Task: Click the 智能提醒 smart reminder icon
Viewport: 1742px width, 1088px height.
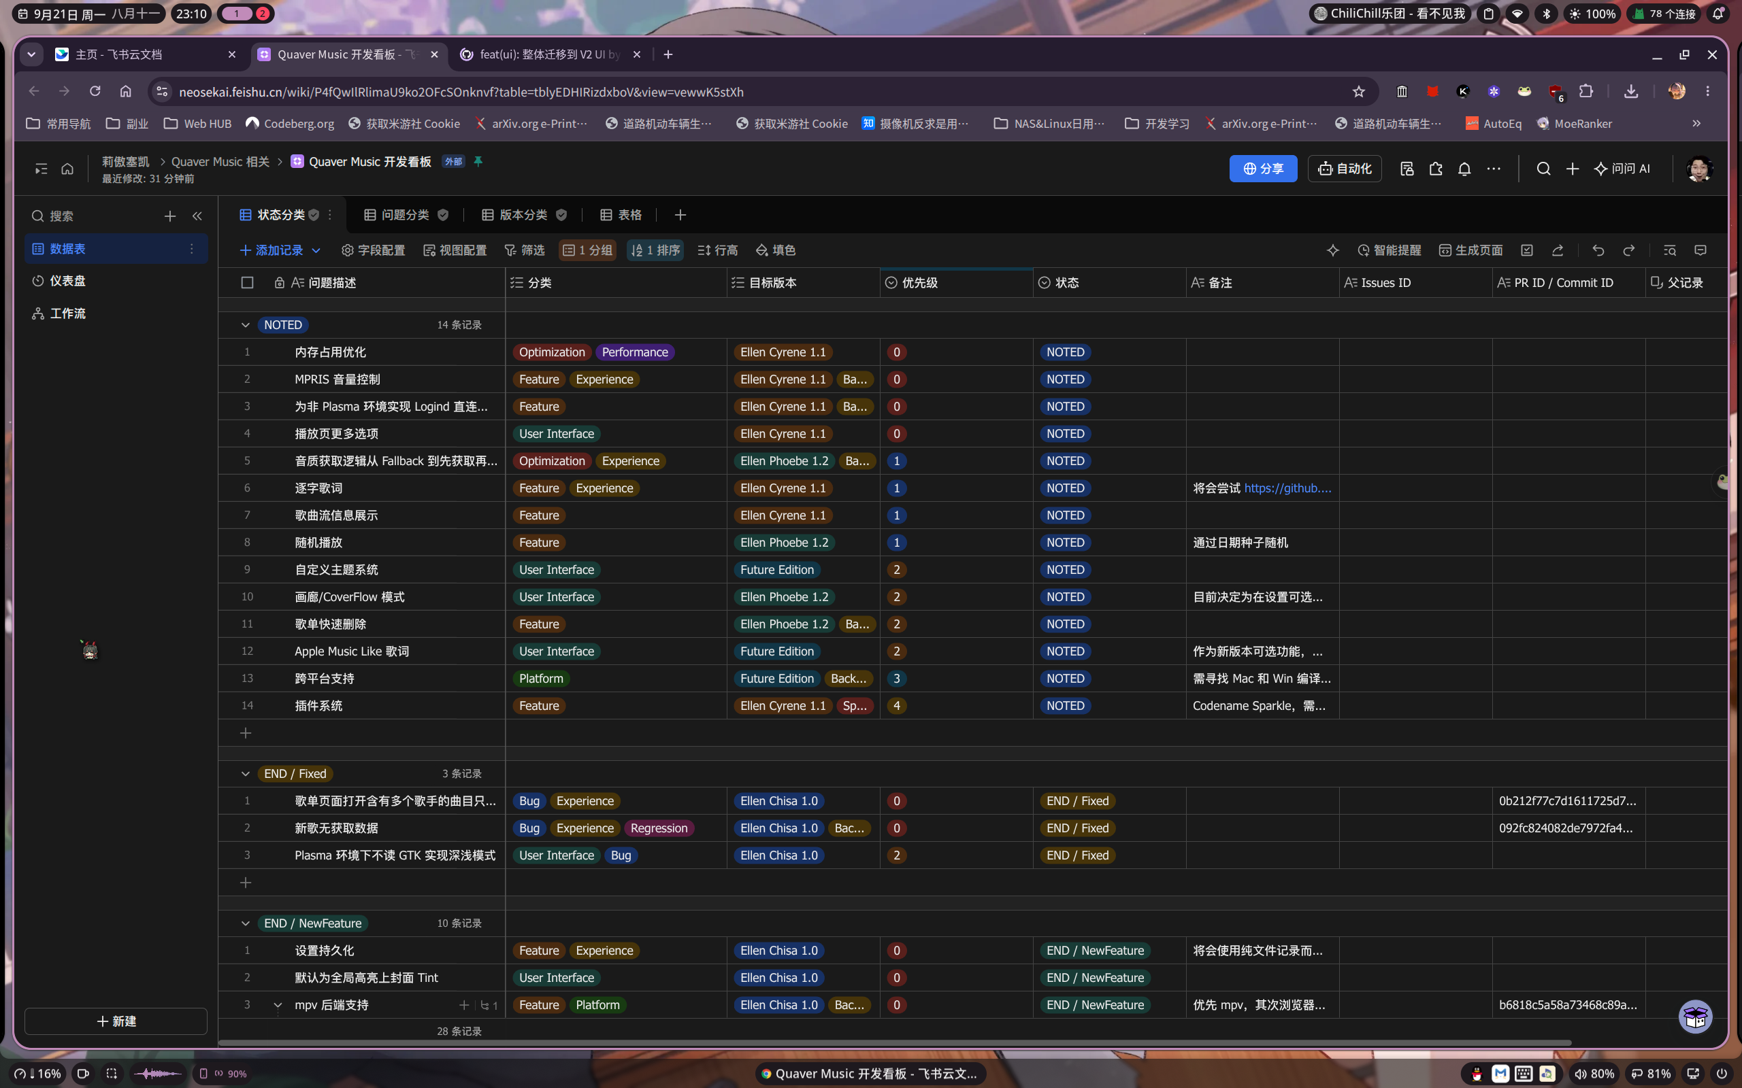Action: pos(1389,250)
